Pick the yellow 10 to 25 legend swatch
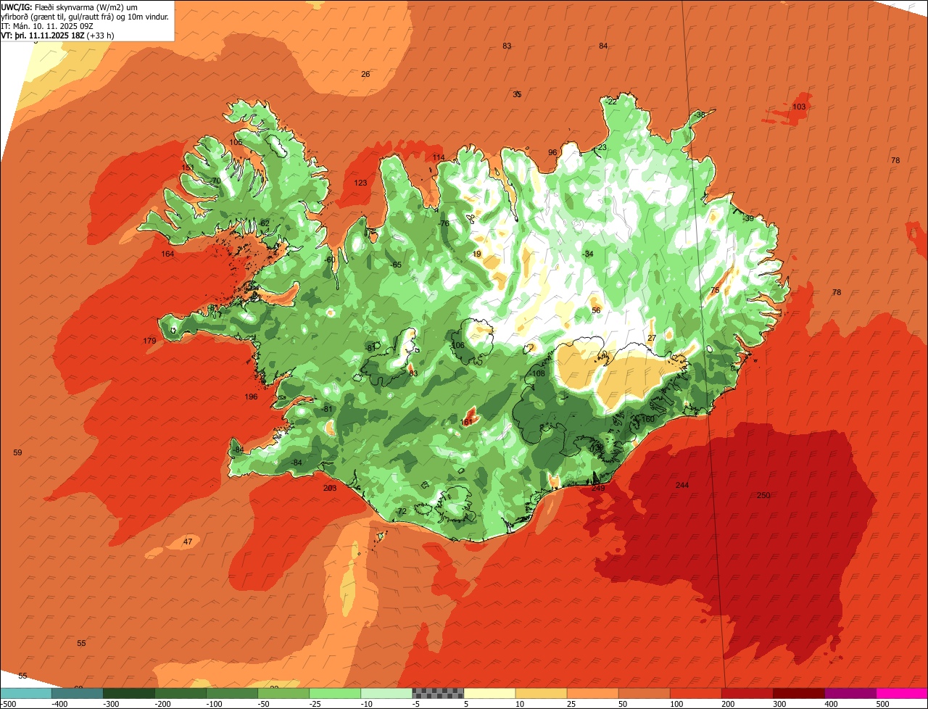Viewport: 928px width, 709px height. tap(540, 693)
